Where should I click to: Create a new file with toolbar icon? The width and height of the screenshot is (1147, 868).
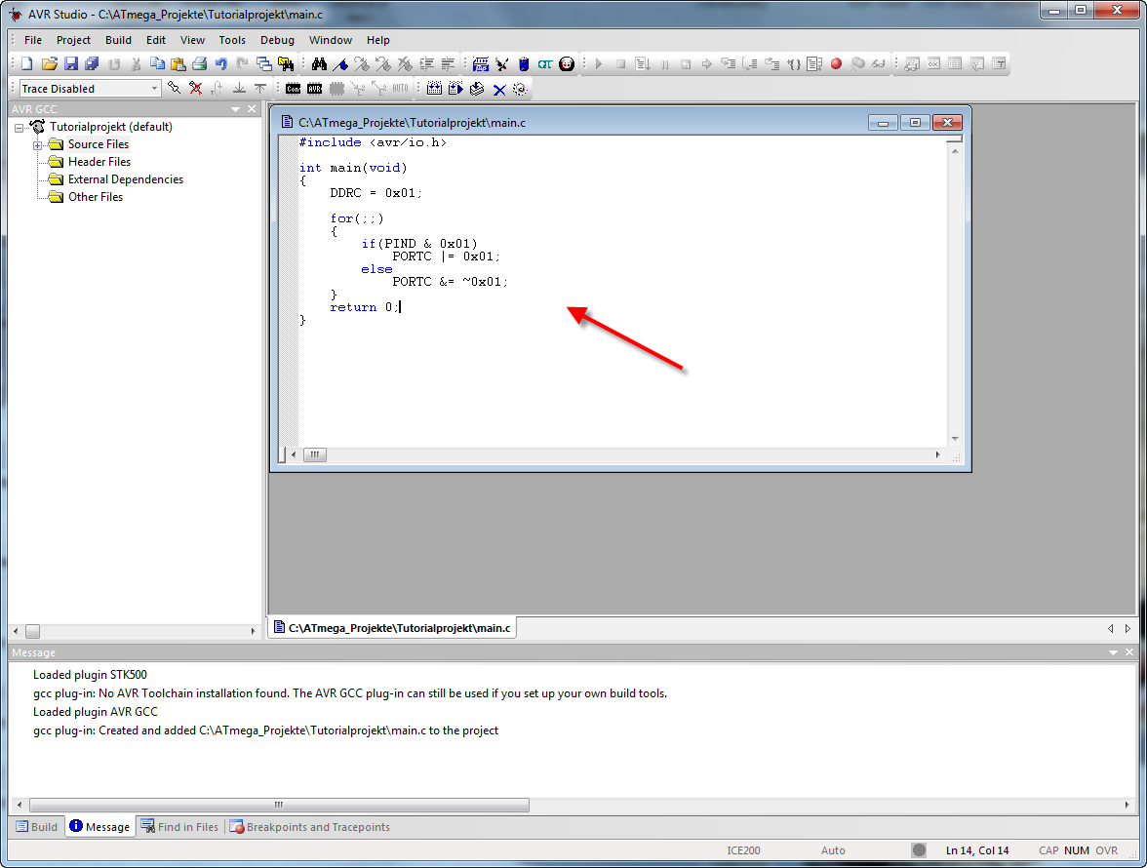click(x=27, y=64)
